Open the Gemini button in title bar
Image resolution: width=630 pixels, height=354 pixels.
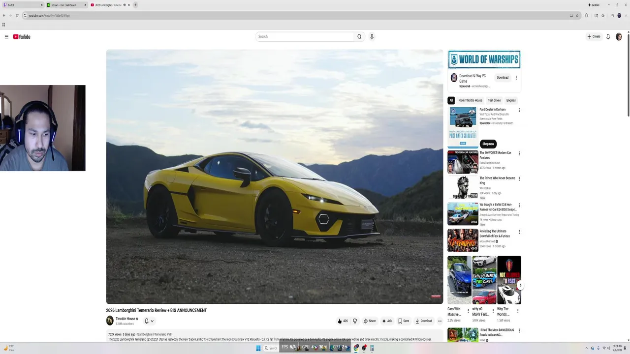(594, 5)
